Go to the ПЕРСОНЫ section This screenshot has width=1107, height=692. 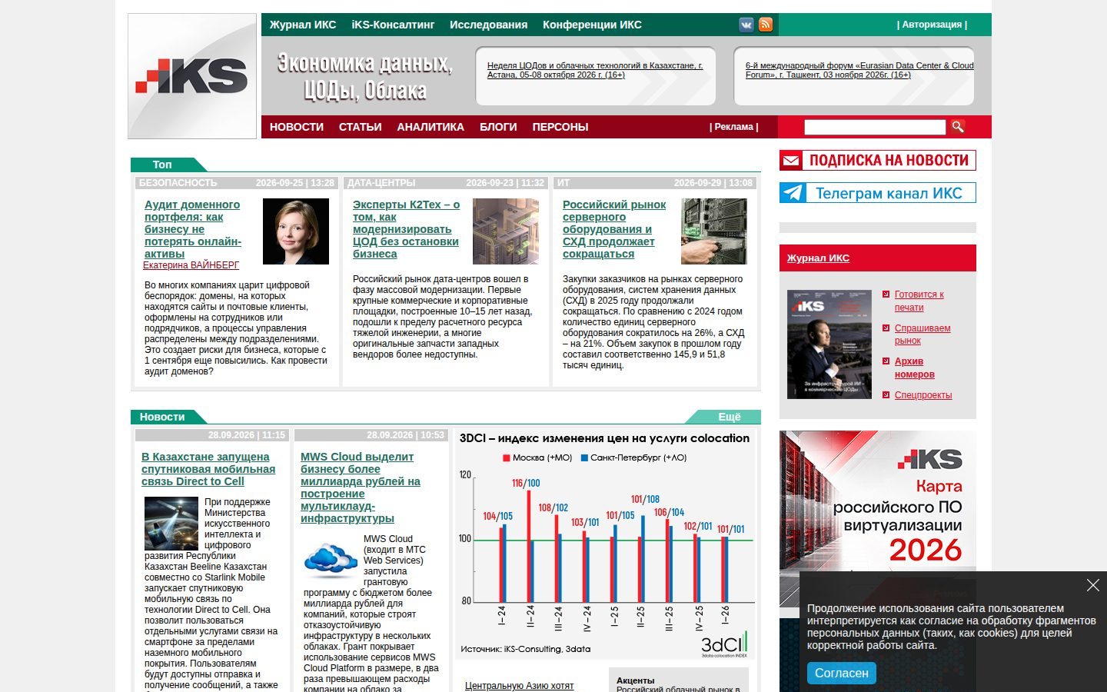(560, 127)
